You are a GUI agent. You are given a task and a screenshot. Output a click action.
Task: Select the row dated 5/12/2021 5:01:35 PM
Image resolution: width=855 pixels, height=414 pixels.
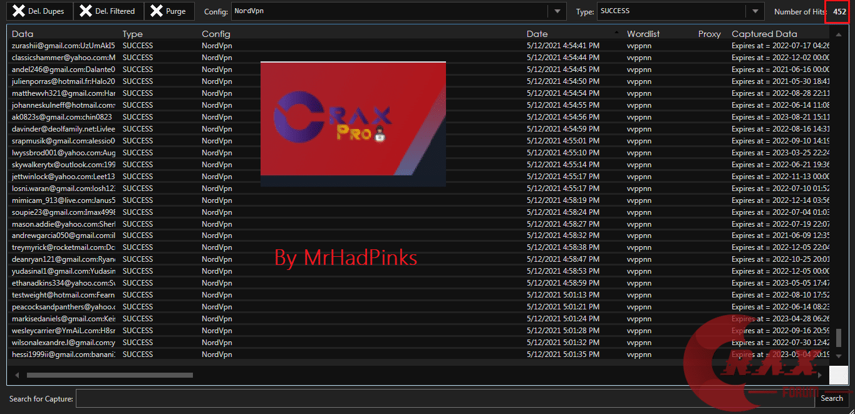418,354
